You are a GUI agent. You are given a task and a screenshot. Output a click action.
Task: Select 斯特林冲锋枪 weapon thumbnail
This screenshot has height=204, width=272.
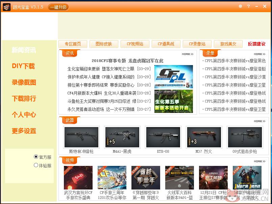(x=81, y=137)
